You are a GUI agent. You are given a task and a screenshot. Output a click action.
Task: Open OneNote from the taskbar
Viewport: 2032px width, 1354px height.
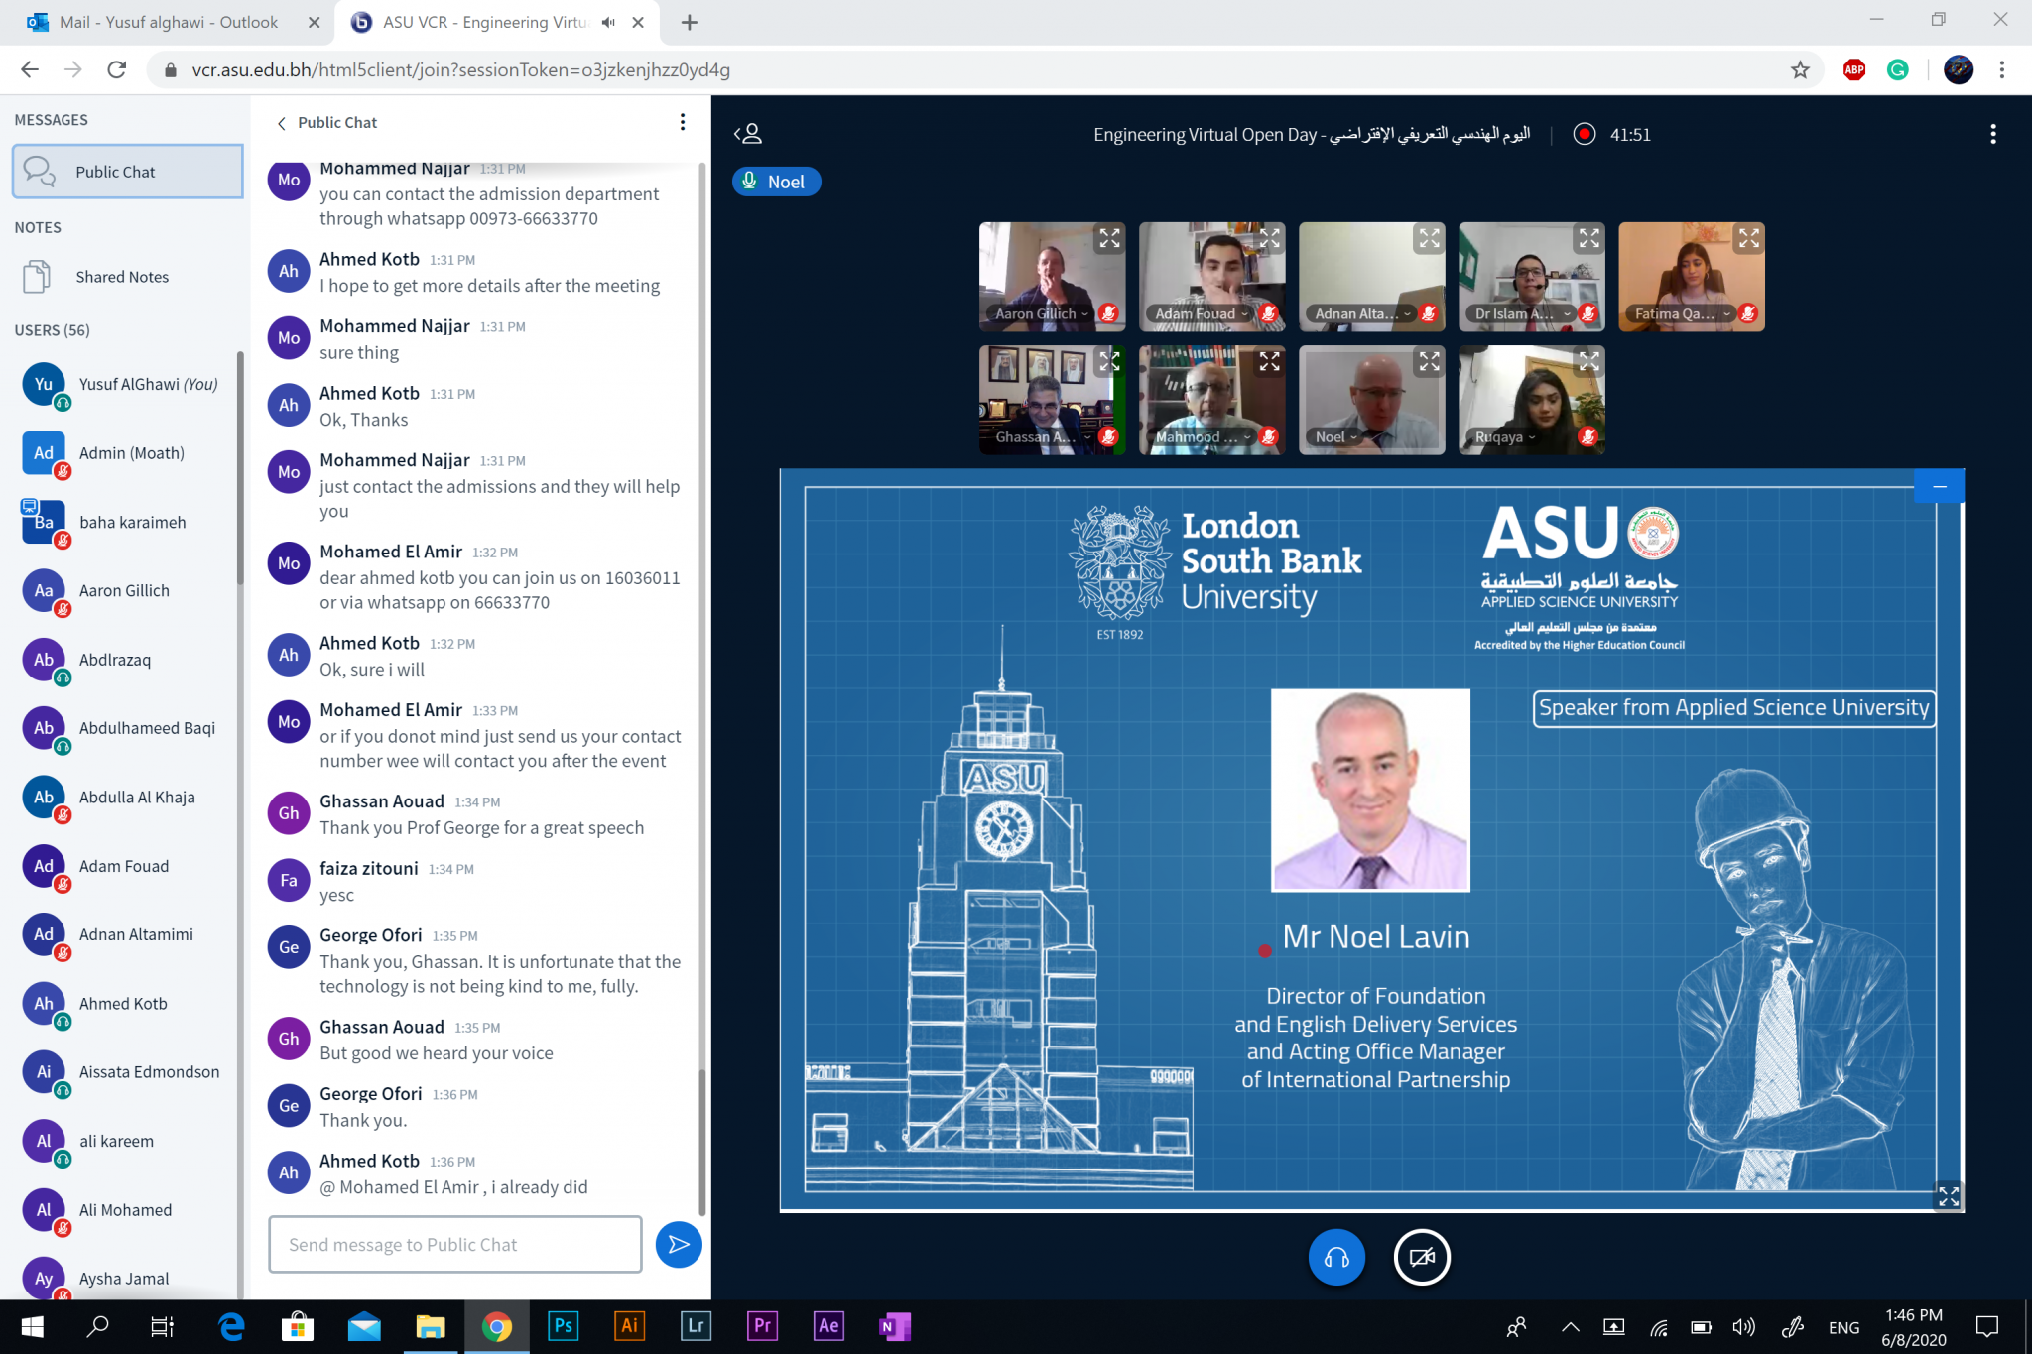pos(894,1326)
